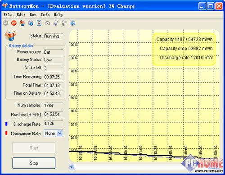Click the graph scroll left arrow
225x175 pixels.
click(x=72, y=167)
